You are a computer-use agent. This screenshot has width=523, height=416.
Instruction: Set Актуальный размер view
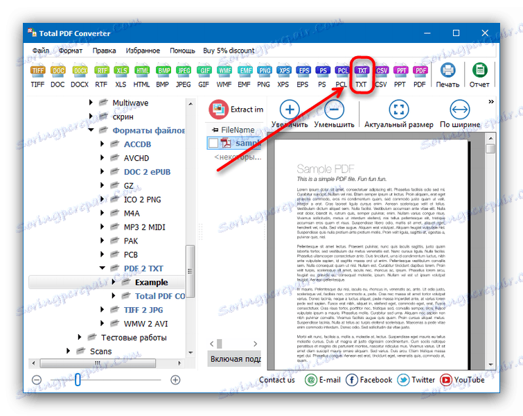coord(398,114)
